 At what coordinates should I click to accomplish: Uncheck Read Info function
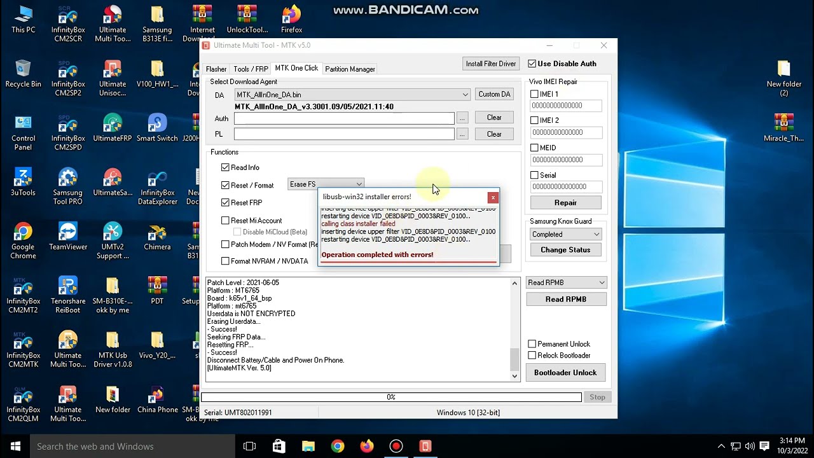click(225, 167)
